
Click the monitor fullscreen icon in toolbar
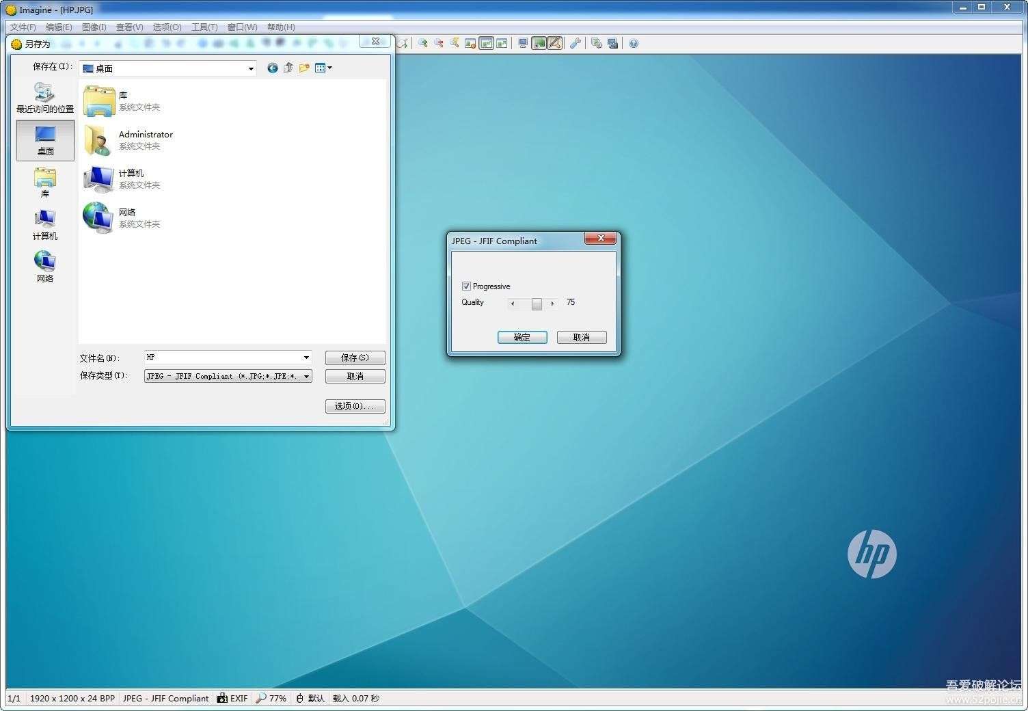pyautogui.click(x=523, y=43)
